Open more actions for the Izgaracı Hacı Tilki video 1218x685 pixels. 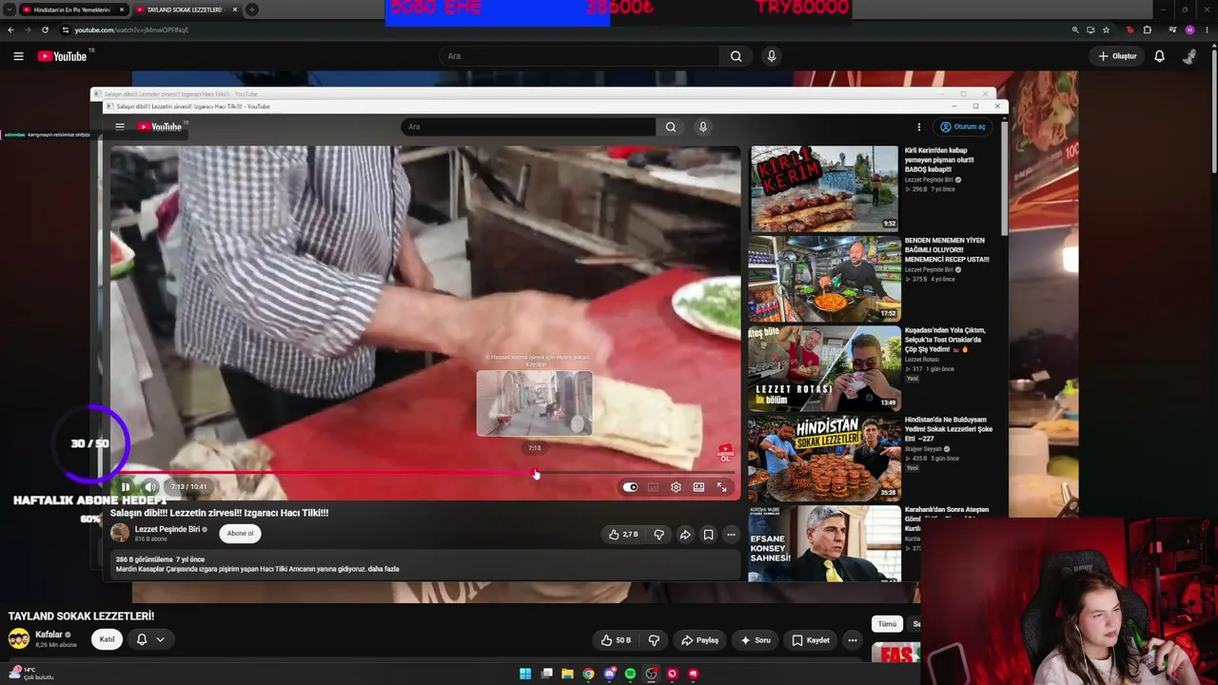(731, 535)
